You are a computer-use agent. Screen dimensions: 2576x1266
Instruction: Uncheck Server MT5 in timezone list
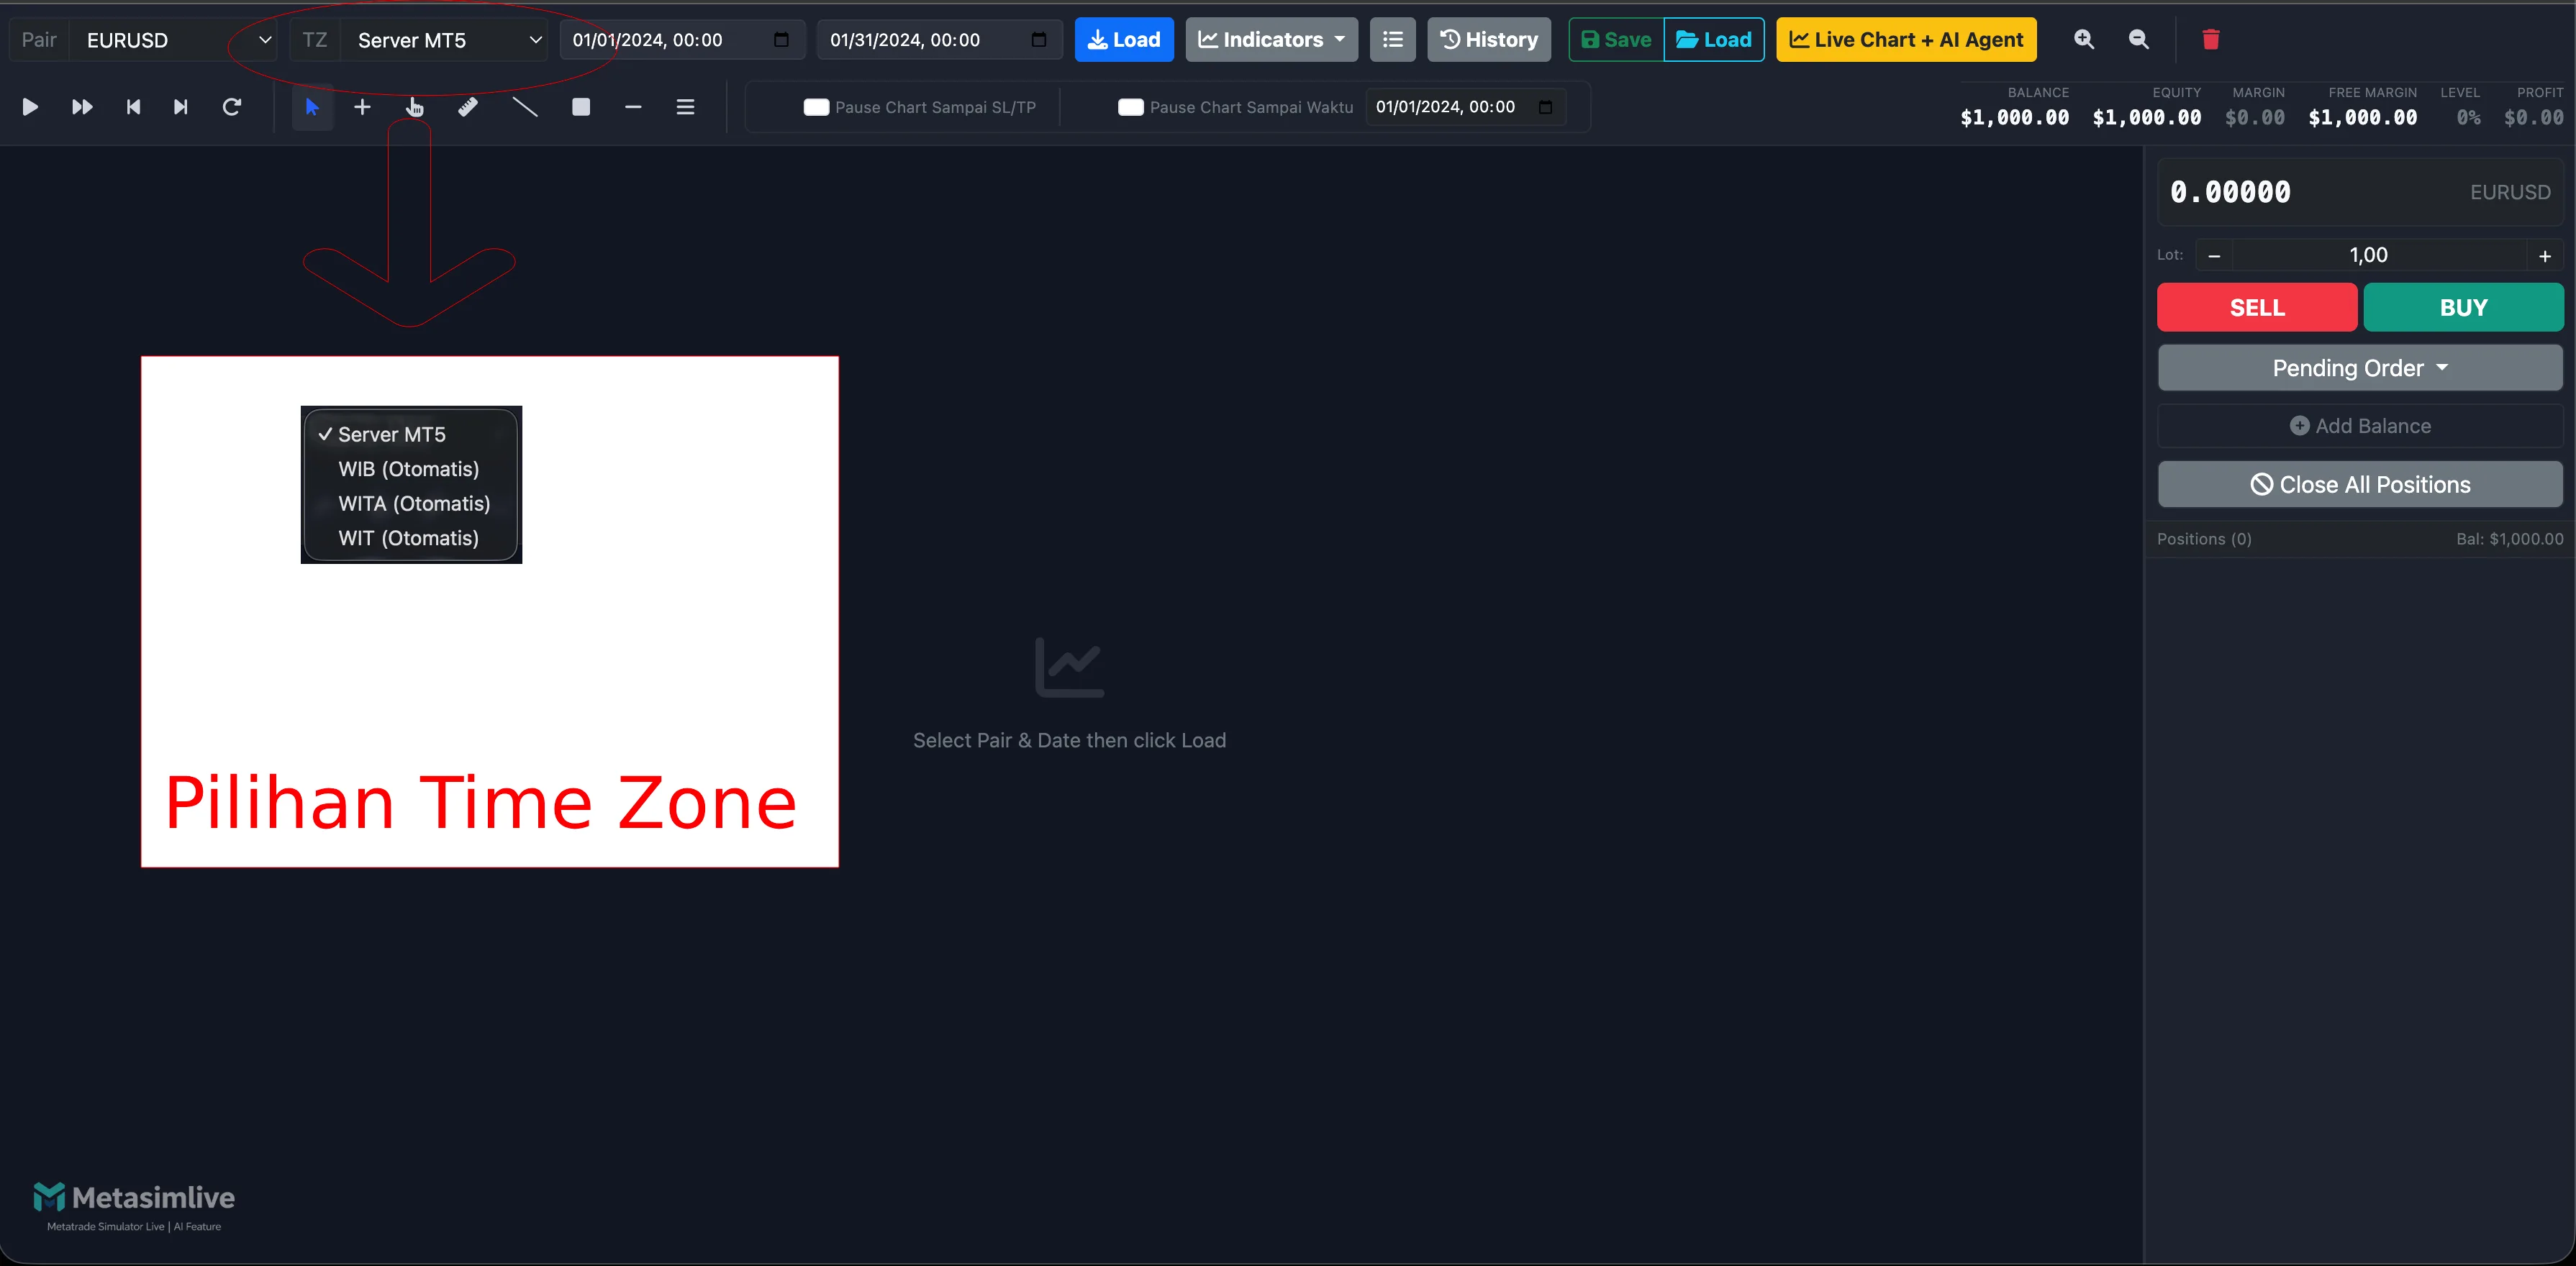pos(391,434)
